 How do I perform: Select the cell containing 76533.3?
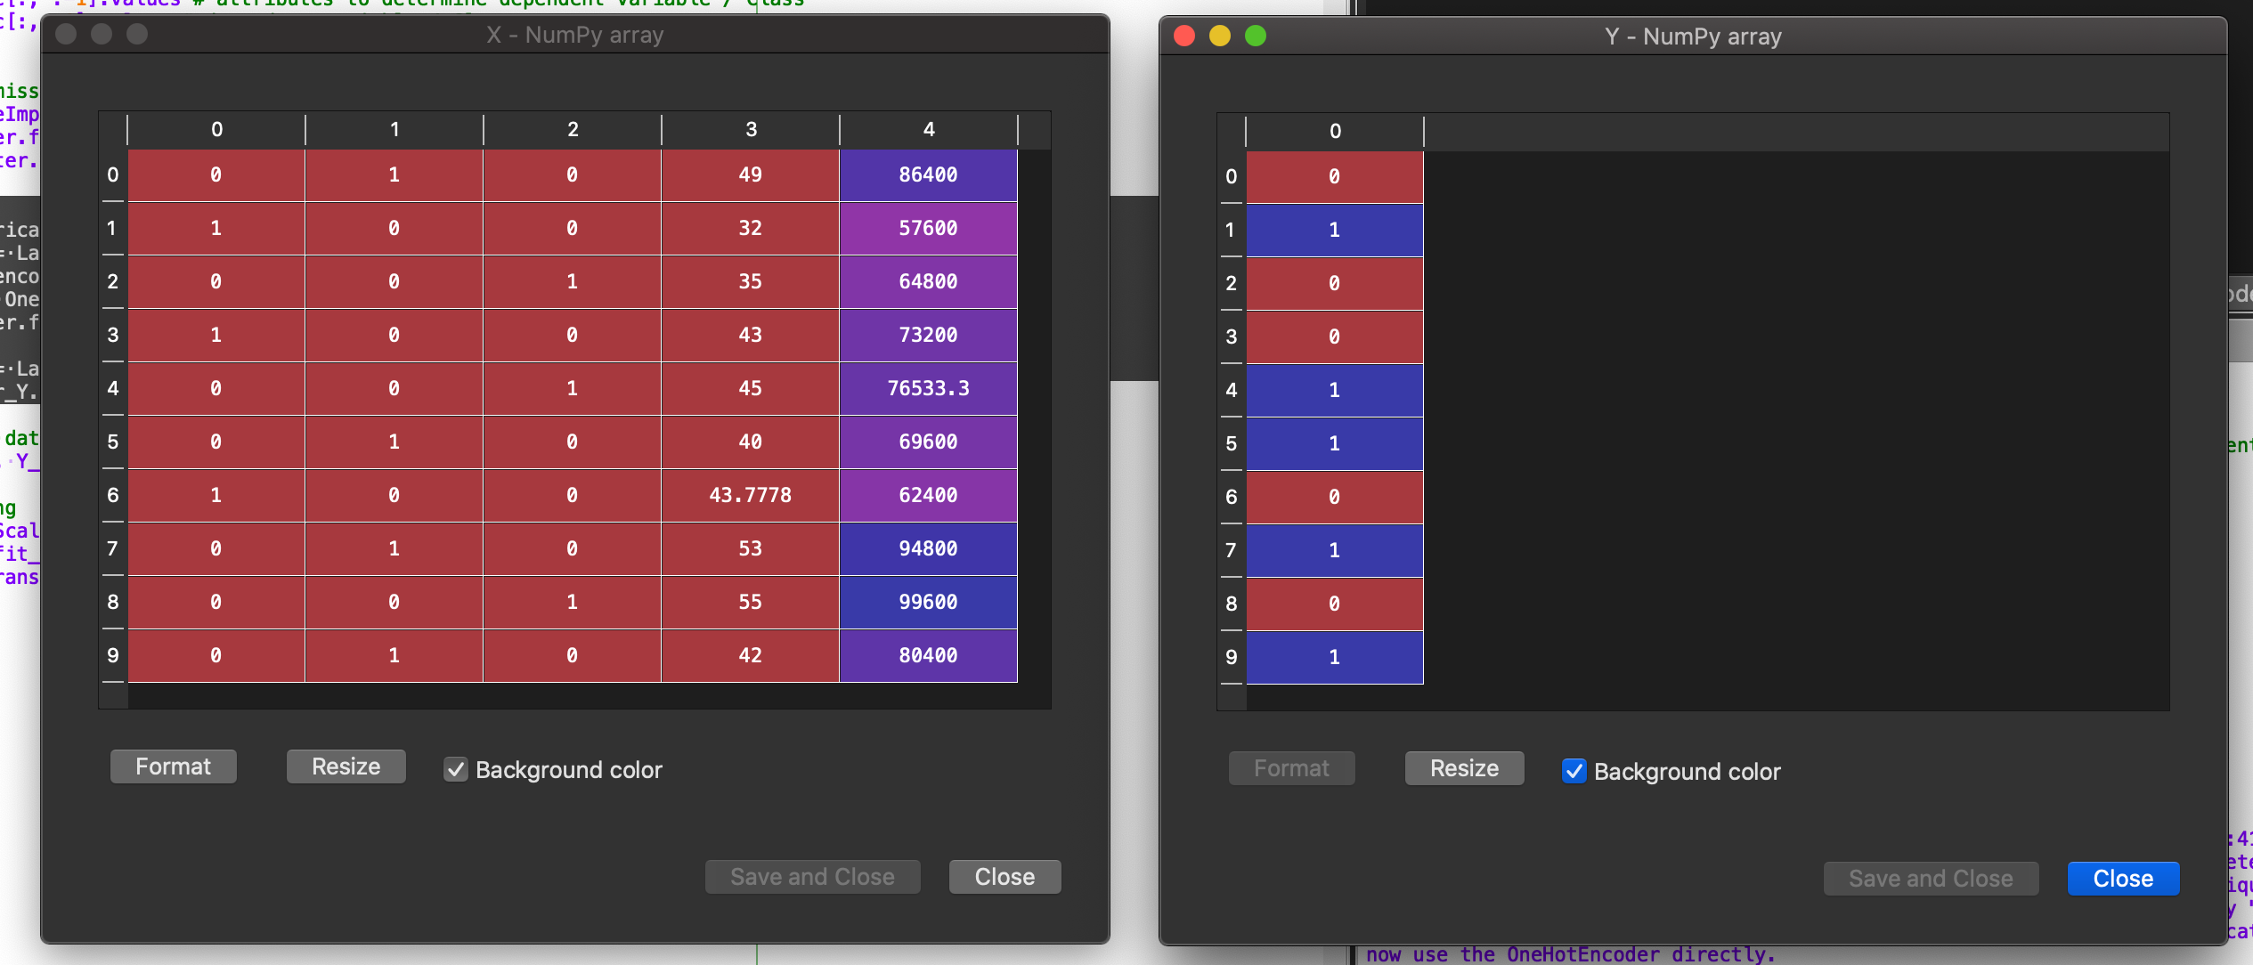[928, 388]
